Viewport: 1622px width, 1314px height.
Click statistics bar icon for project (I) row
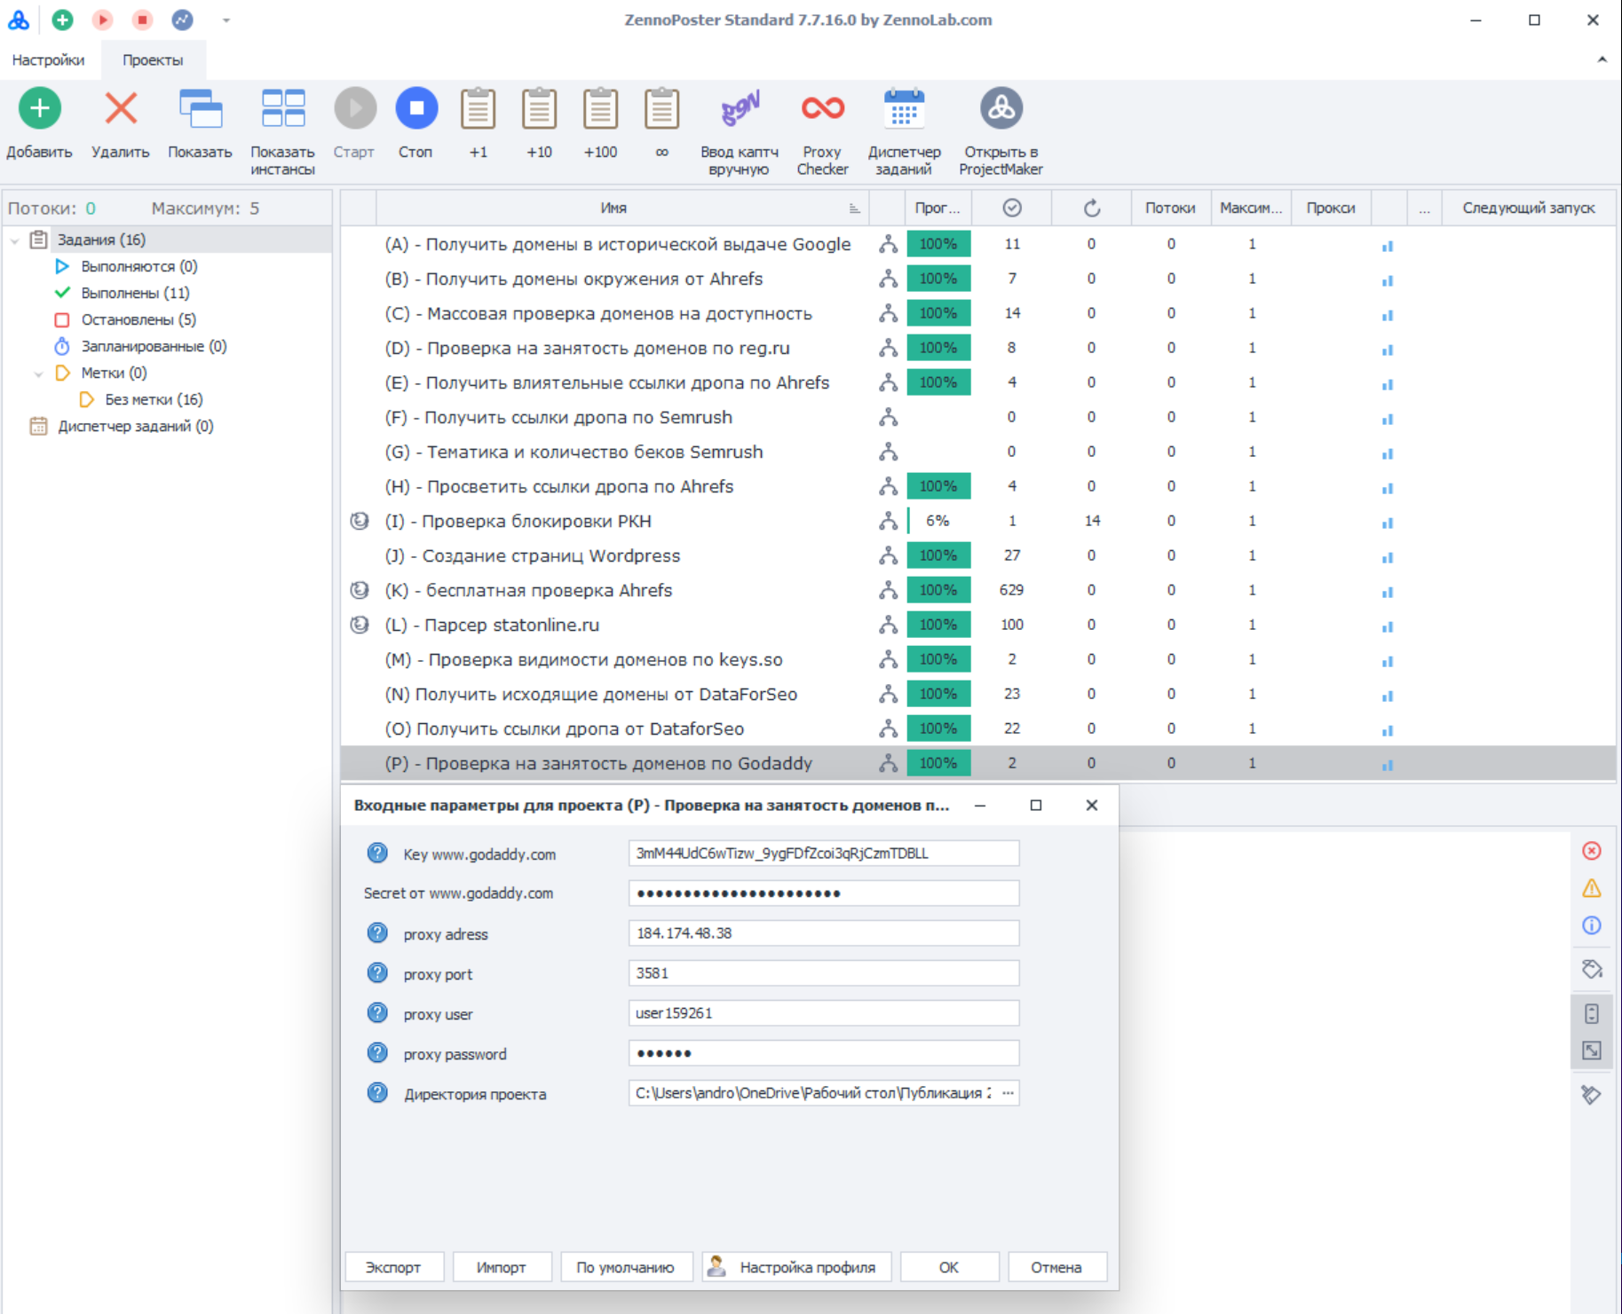pyautogui.click(x=1388, y=523)
